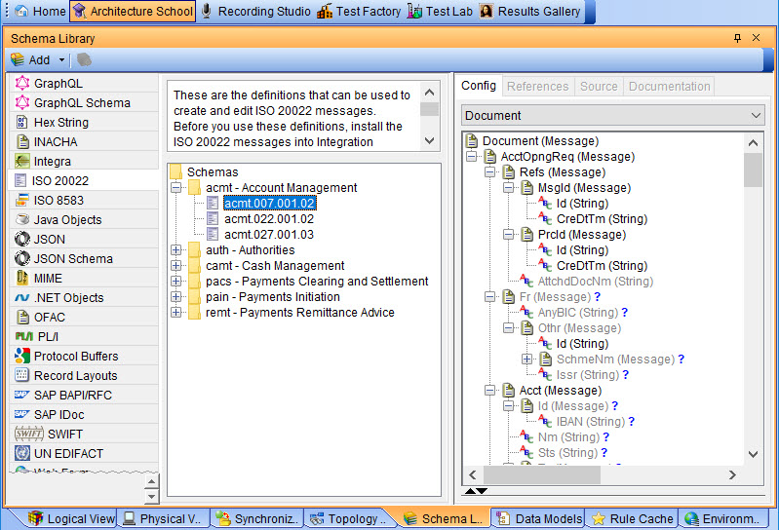The width and height of the screenshot is (779, 530).
Task: Choose SWIFT schema type
Action: tap(83, 435)
